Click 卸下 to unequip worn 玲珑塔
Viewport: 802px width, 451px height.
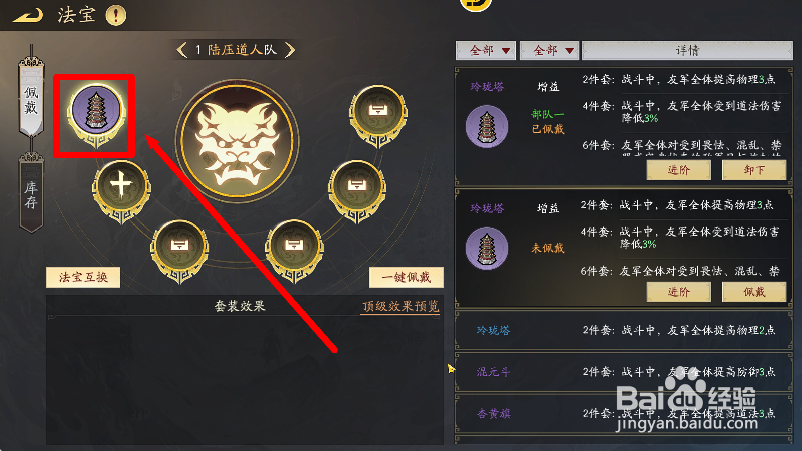click(754, 170)
